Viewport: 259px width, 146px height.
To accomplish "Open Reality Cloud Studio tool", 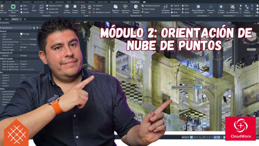I will tap(13, 9).
